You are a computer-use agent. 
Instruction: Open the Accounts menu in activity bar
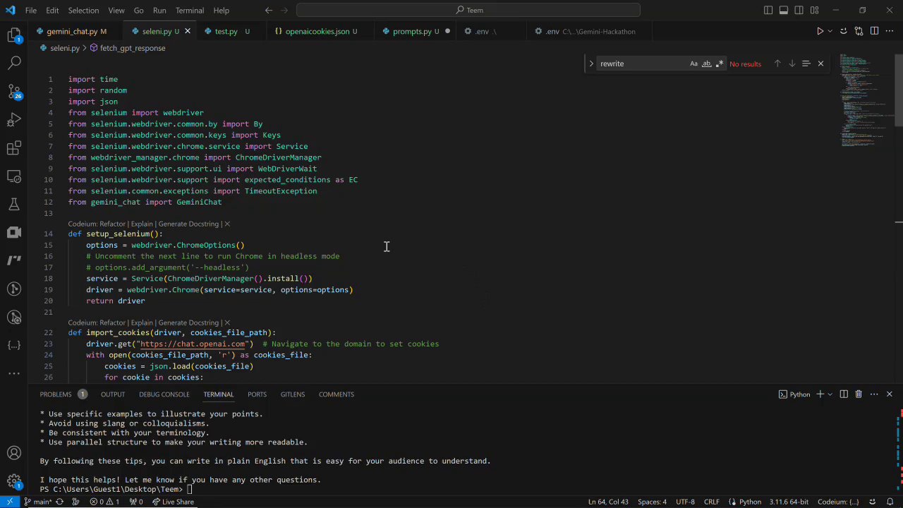click(14, 453)
